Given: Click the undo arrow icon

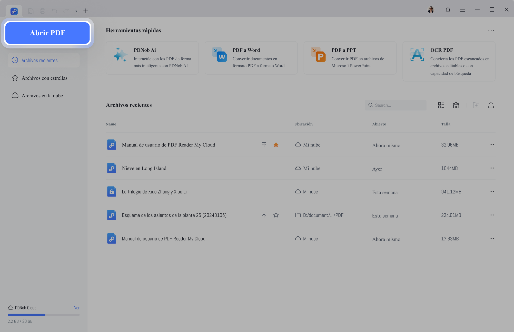Looking at the screenshot, I should (x=54, y=11).
